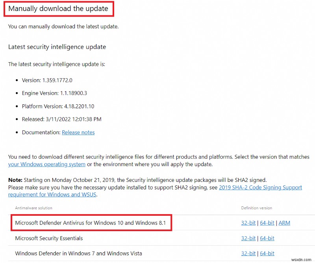The height and width of the screenshot is (263, 315).
Task: Download the ARM Microsoft Defender Antivirus update
Action: click(x=284, y=223)
